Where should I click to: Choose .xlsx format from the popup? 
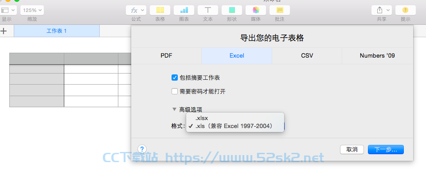tap(235, 118)
